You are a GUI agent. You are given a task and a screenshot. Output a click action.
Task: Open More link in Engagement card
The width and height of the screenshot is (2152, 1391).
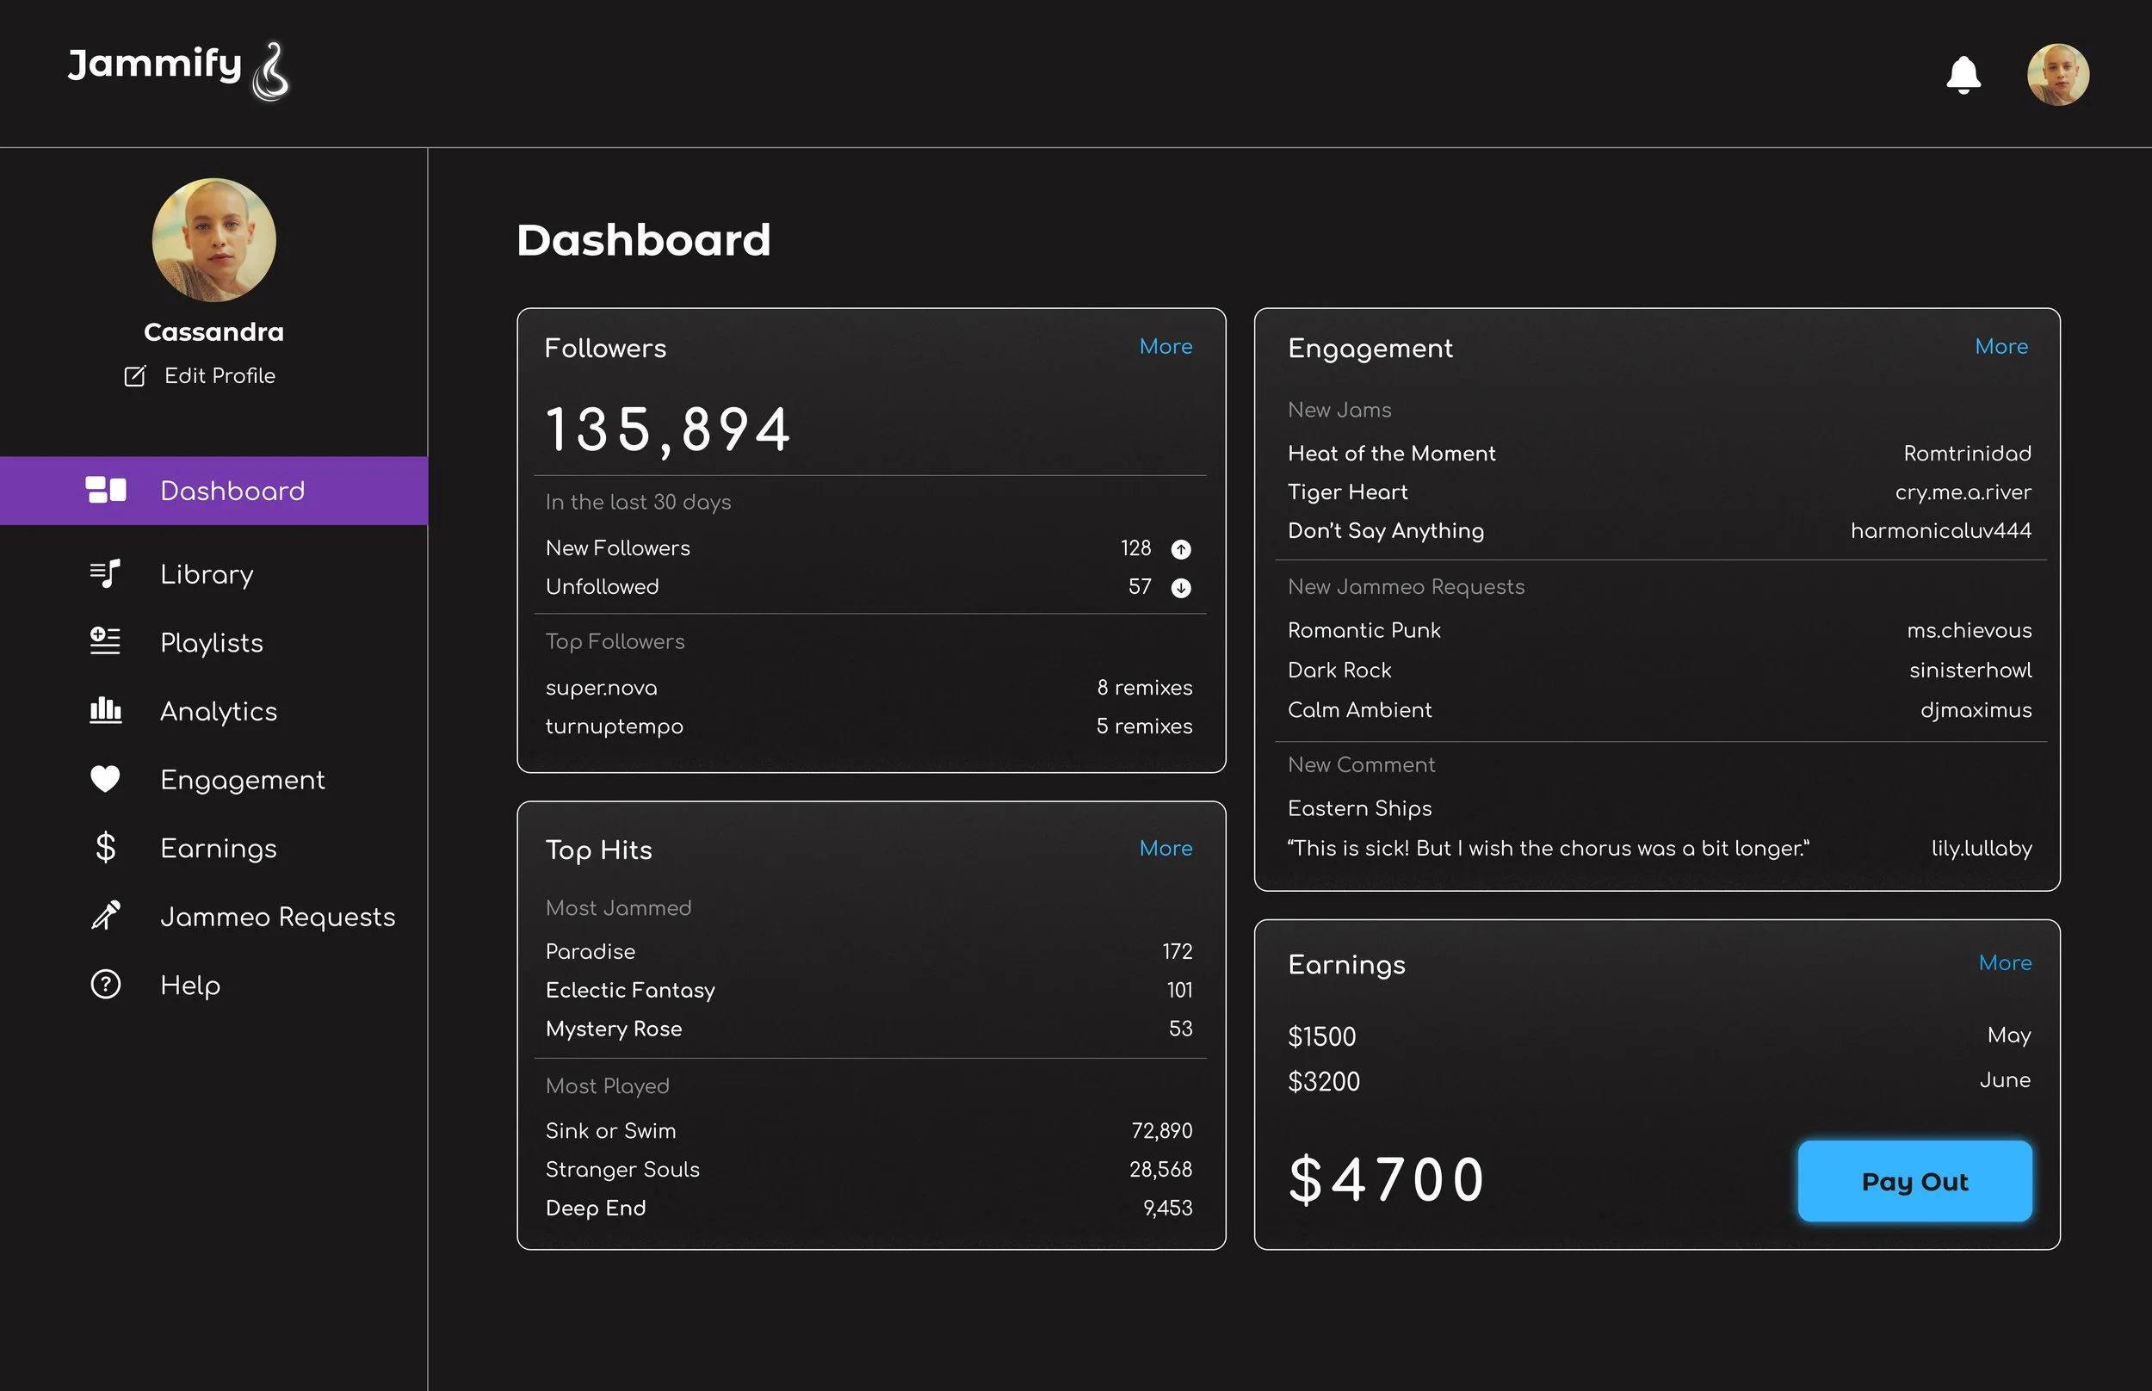coord(2000,347)
